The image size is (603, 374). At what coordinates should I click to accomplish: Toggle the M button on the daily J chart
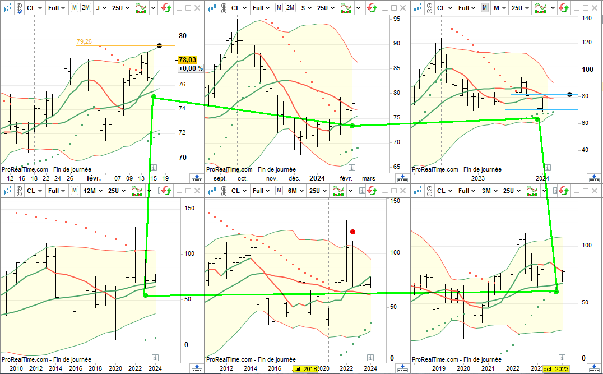coord(75,8)
